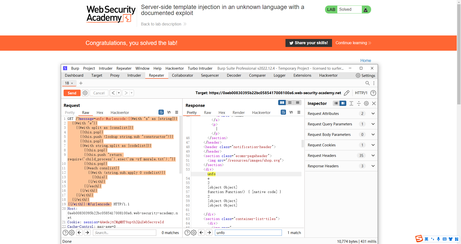
Task: Expand Request Attributes section
Action: [x=373, y=114]
